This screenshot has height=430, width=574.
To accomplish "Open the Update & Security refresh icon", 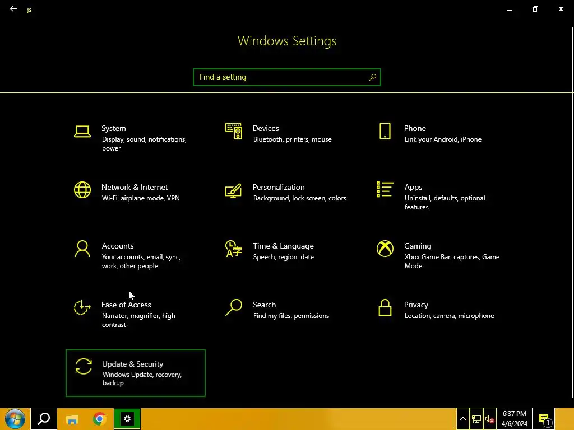I will [x=84, y=366].
